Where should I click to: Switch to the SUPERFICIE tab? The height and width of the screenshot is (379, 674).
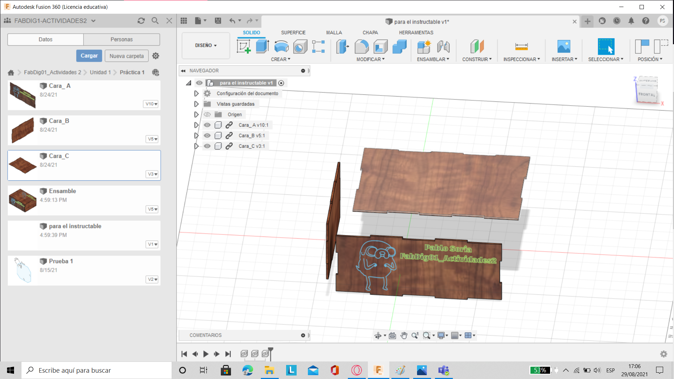(x=293, y=32)
